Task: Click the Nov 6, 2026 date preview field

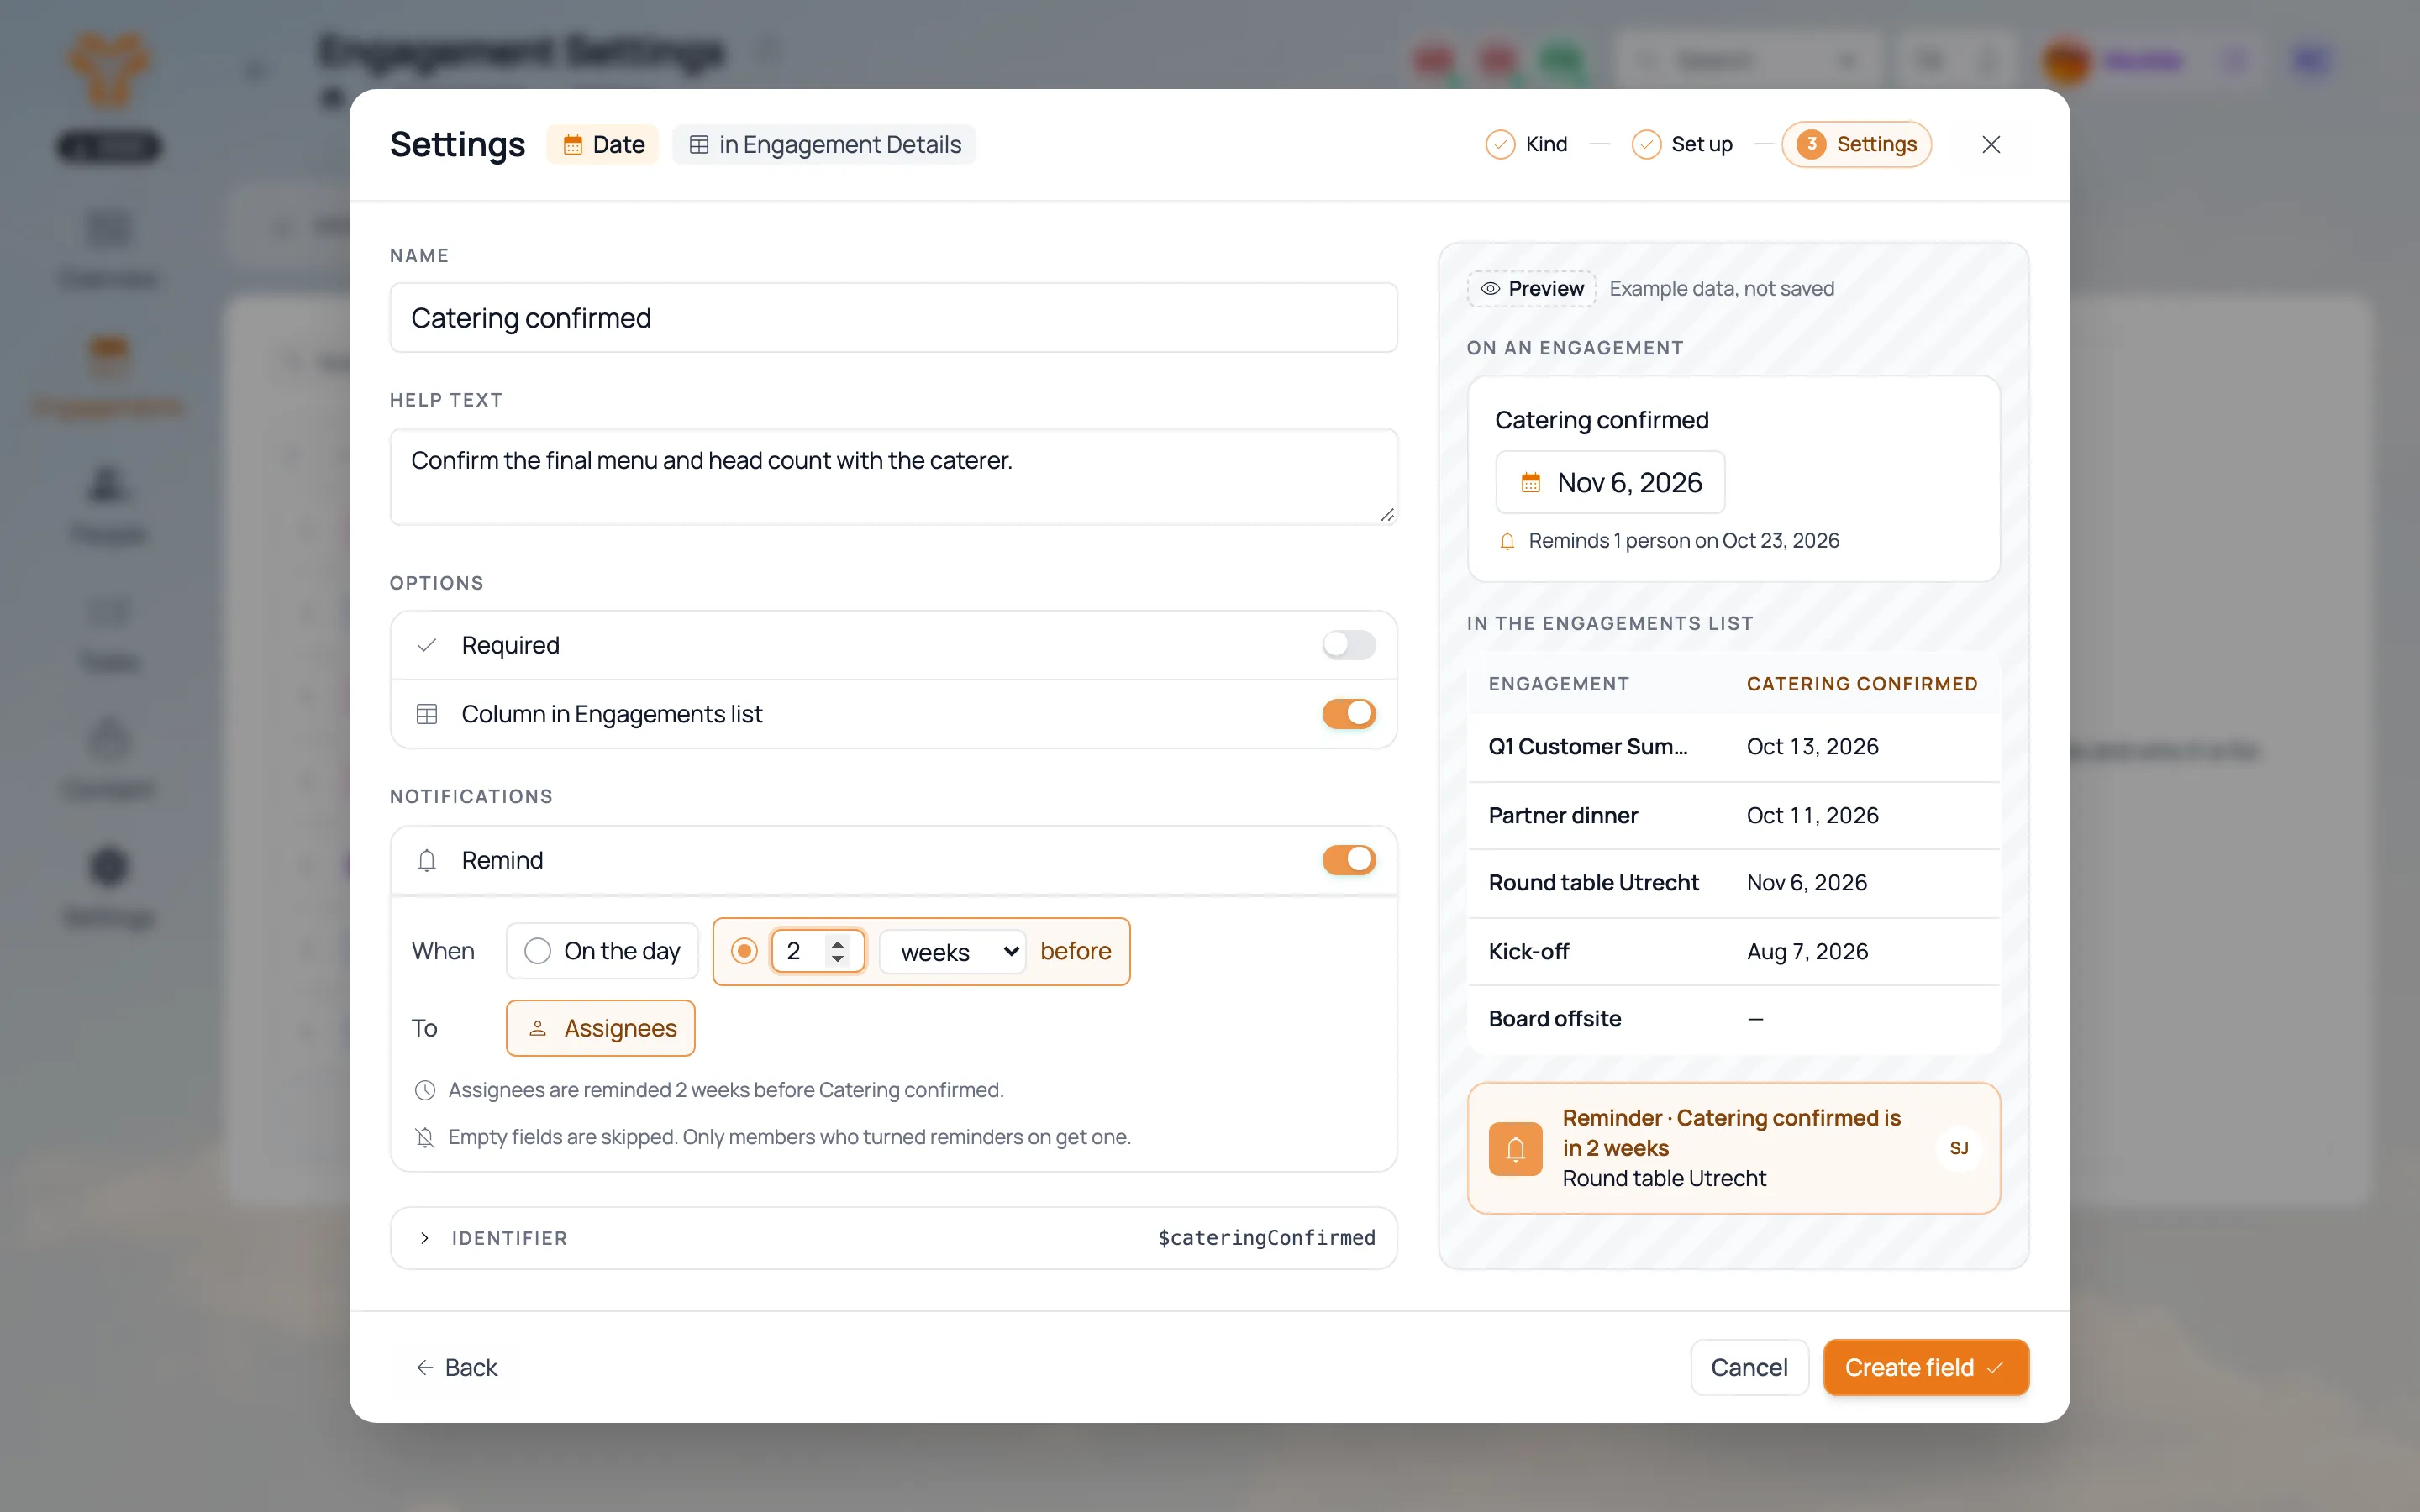Action: coord(1610,483)
